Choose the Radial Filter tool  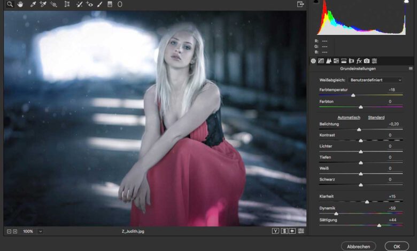click(x=120, y=4)
